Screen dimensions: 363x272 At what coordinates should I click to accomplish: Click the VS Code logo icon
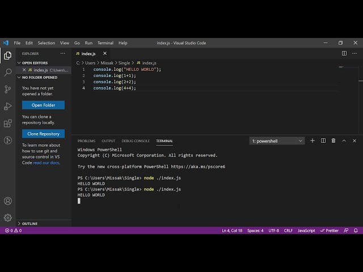pyautogui.click(x=6, y=43)
